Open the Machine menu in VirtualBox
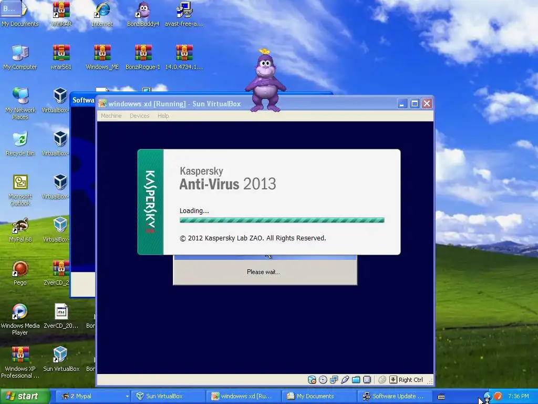The width and height of the screenshot is (538, 404). coord(111,116)
